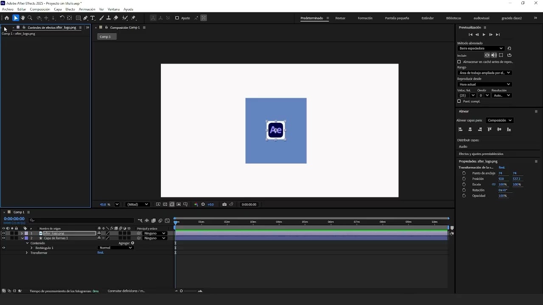The width and height of the screenshot is (543, 305).
Task: Align layers to bottom edge
Action: point(509,130)
